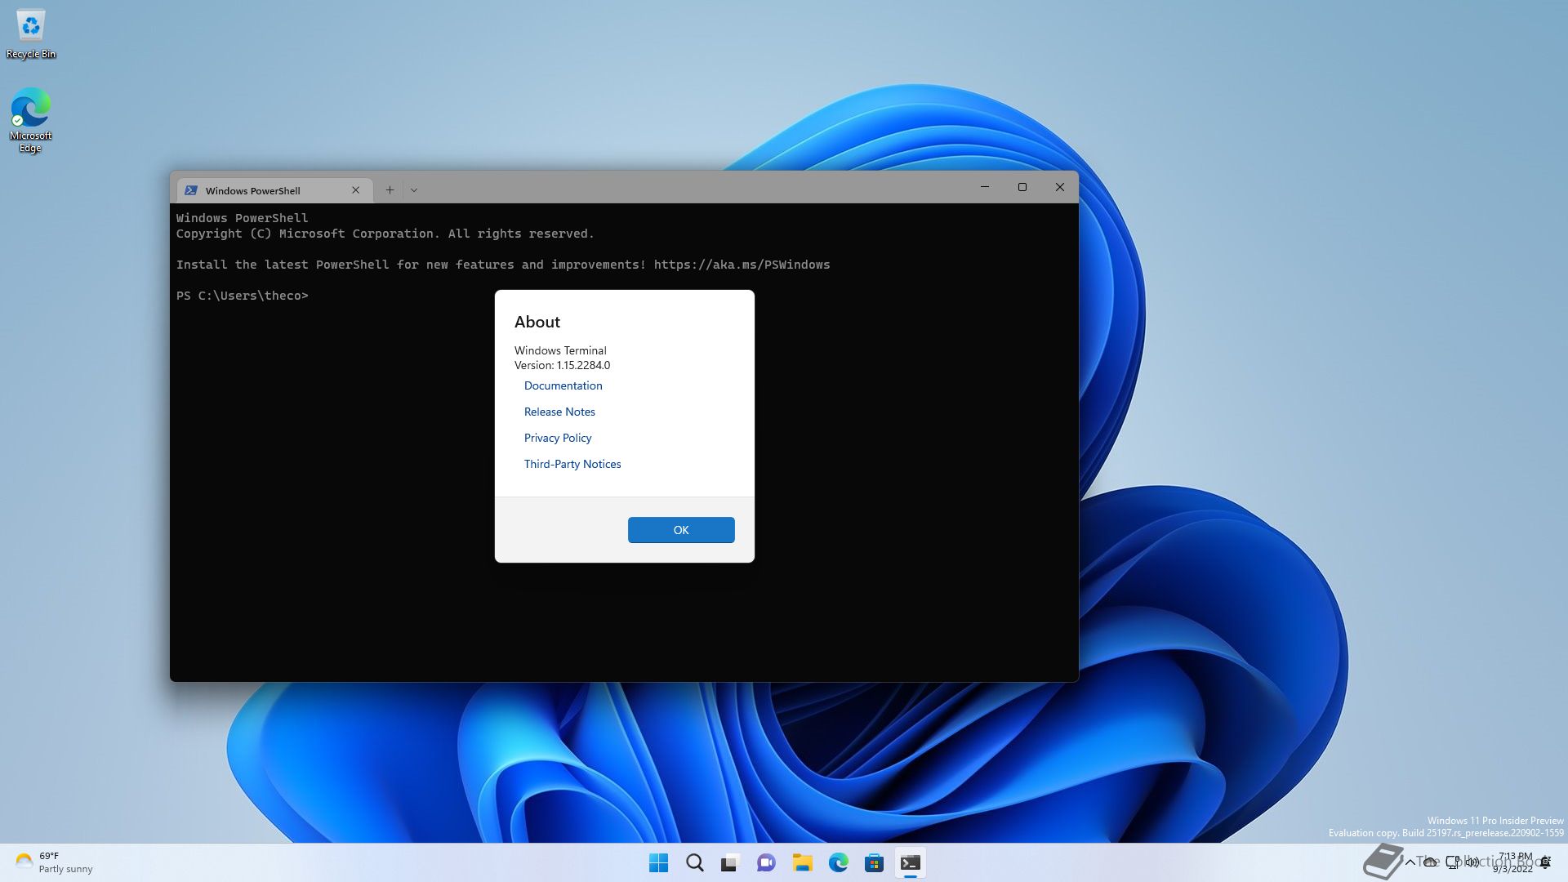Open Third-Party Notices link
This screenshot has height=882, width=1568.
coord(572,464)
